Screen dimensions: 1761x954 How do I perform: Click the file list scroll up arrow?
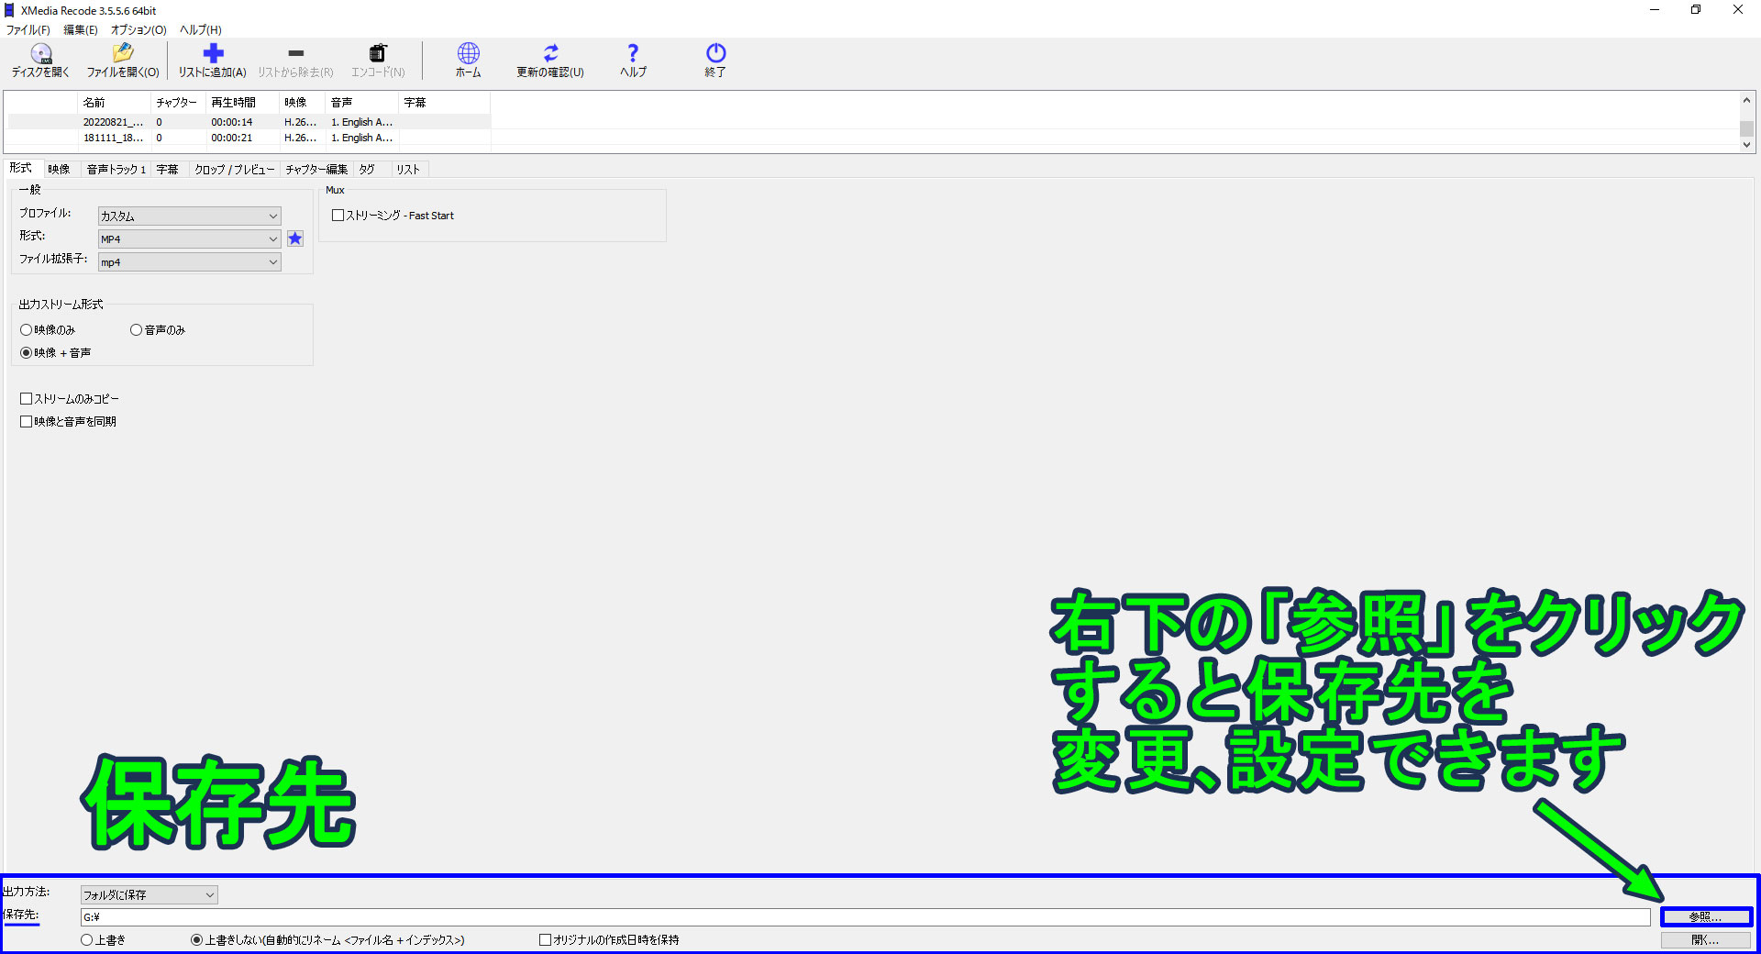coord(1746,100)
